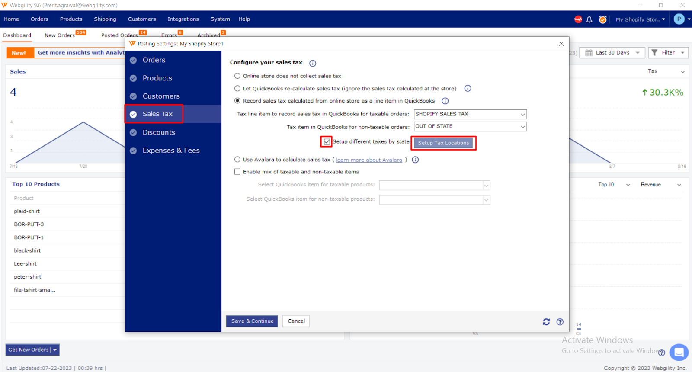Open the System menu

pos(220,19)
